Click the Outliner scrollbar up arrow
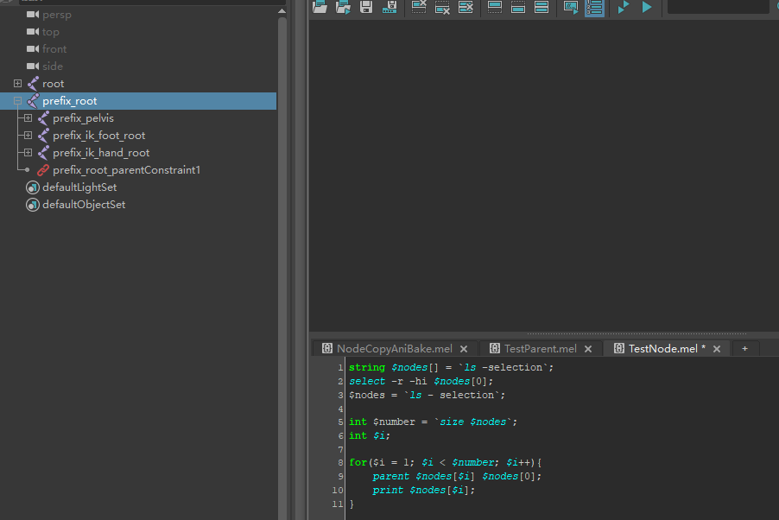This screenshot has height=520, width=779. tap(282, 11)
